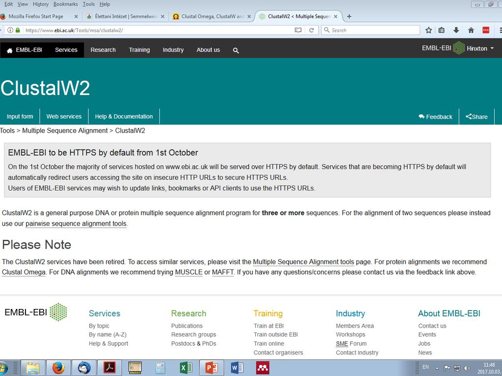The image size is (502, 376).
Task: Close the Élettani Intézet tab
Action: pos(163,16)
